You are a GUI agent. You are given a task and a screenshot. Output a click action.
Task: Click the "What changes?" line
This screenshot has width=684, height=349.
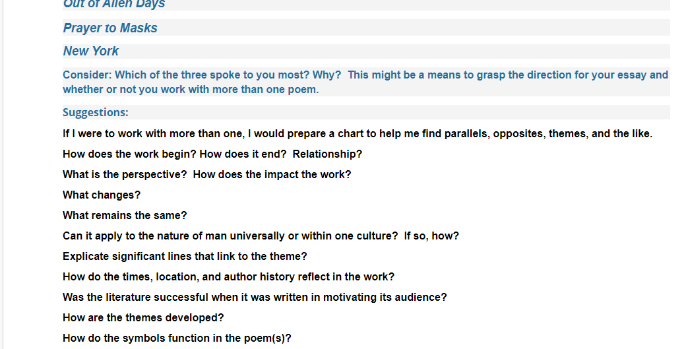click(102, 195)
